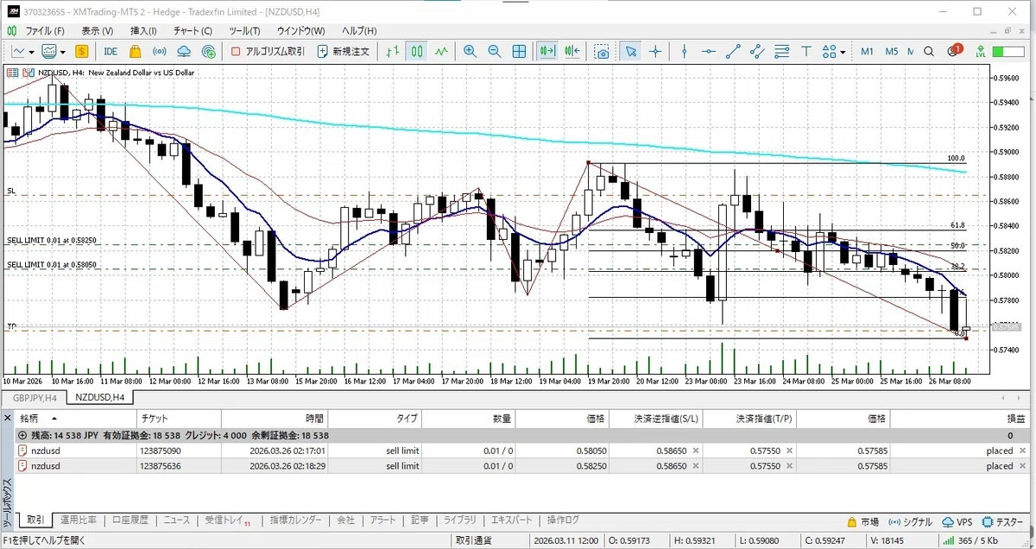The height and width of the screenshot is (549, 1036).
Task: Draw a horizontal line tool
Action: (x=709, y=51)
